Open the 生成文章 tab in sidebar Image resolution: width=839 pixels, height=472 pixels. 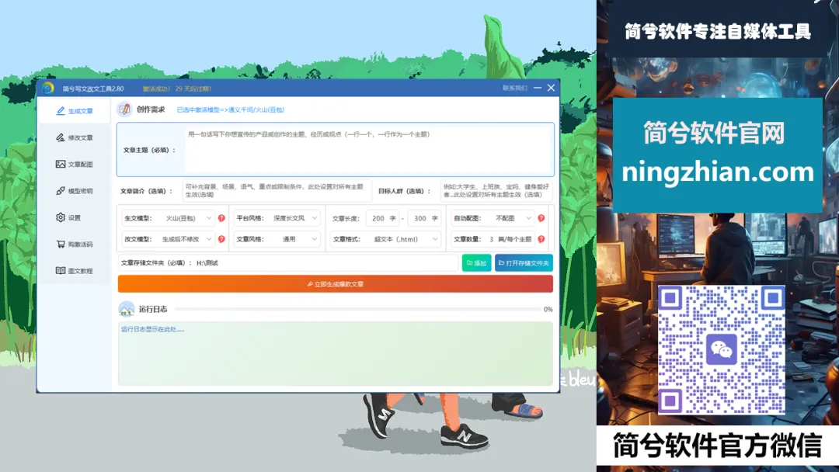75,111
